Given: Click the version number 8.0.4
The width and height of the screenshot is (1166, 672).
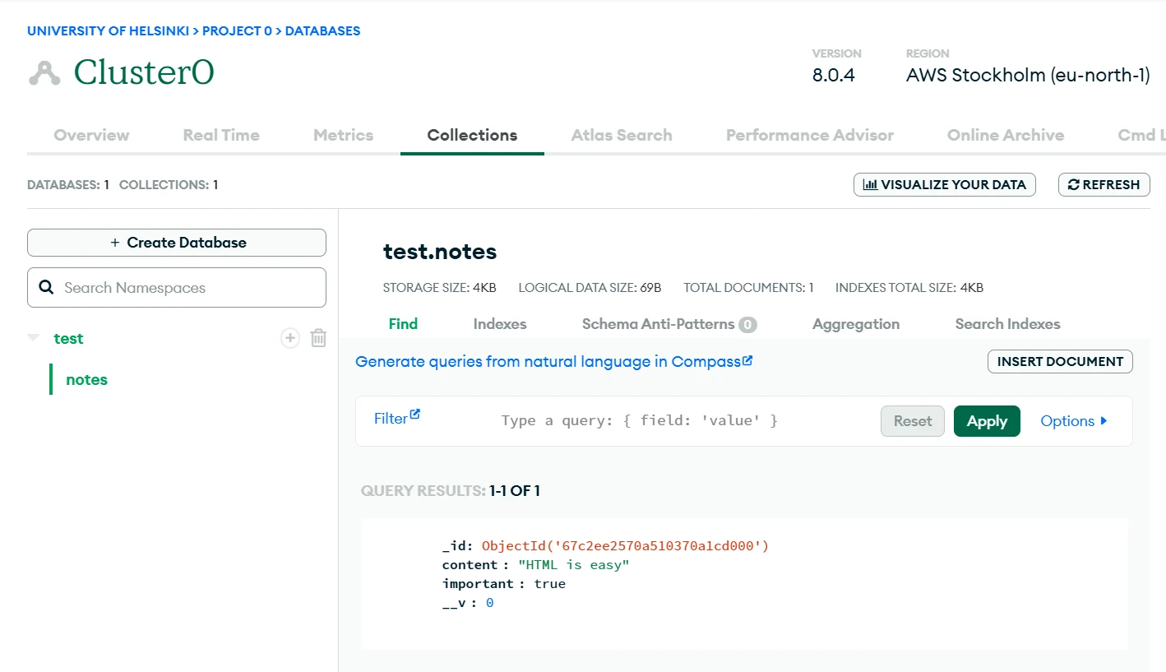Looking at the screenshot, I should point(834,76).
